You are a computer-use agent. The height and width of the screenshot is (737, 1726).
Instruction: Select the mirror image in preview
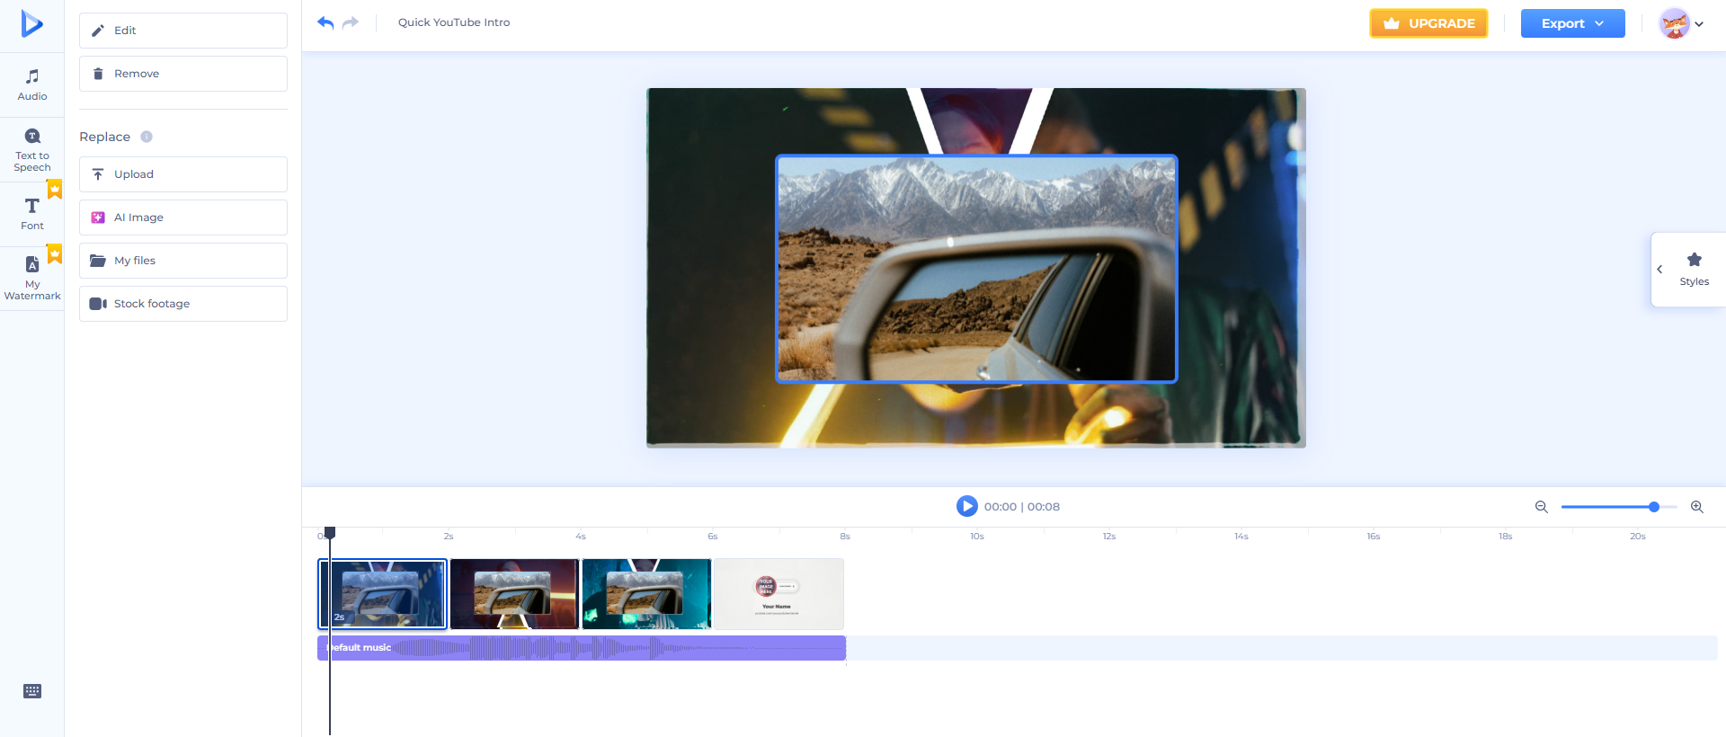(976, 269)
